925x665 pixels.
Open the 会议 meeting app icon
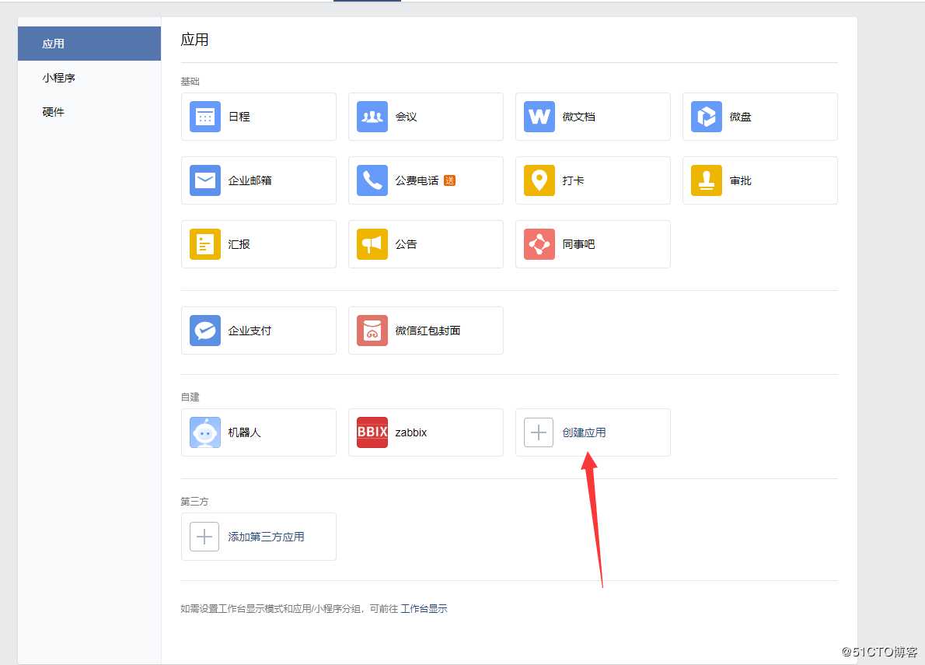372,116
